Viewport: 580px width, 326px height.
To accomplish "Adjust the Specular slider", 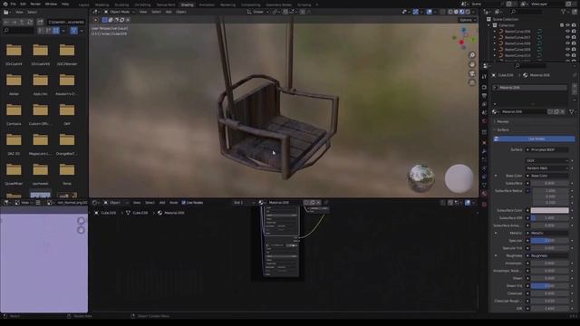I will (550, 241).
